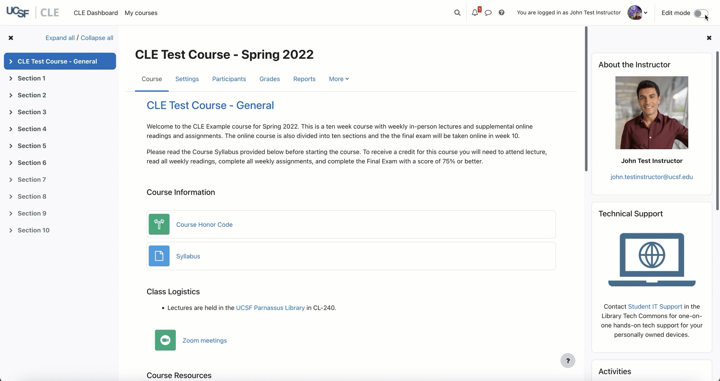Email john.testinstructor@ucsf.edu link
The height and width of the screenshot is (381, 720).
tap(652, 177)
